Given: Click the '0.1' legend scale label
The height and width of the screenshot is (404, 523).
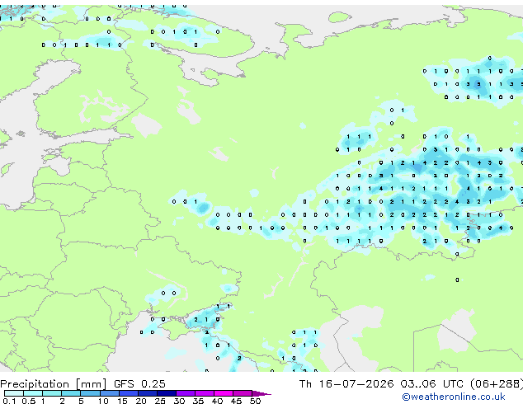Looking at the screenshot, I should click(x=9, y=401).
